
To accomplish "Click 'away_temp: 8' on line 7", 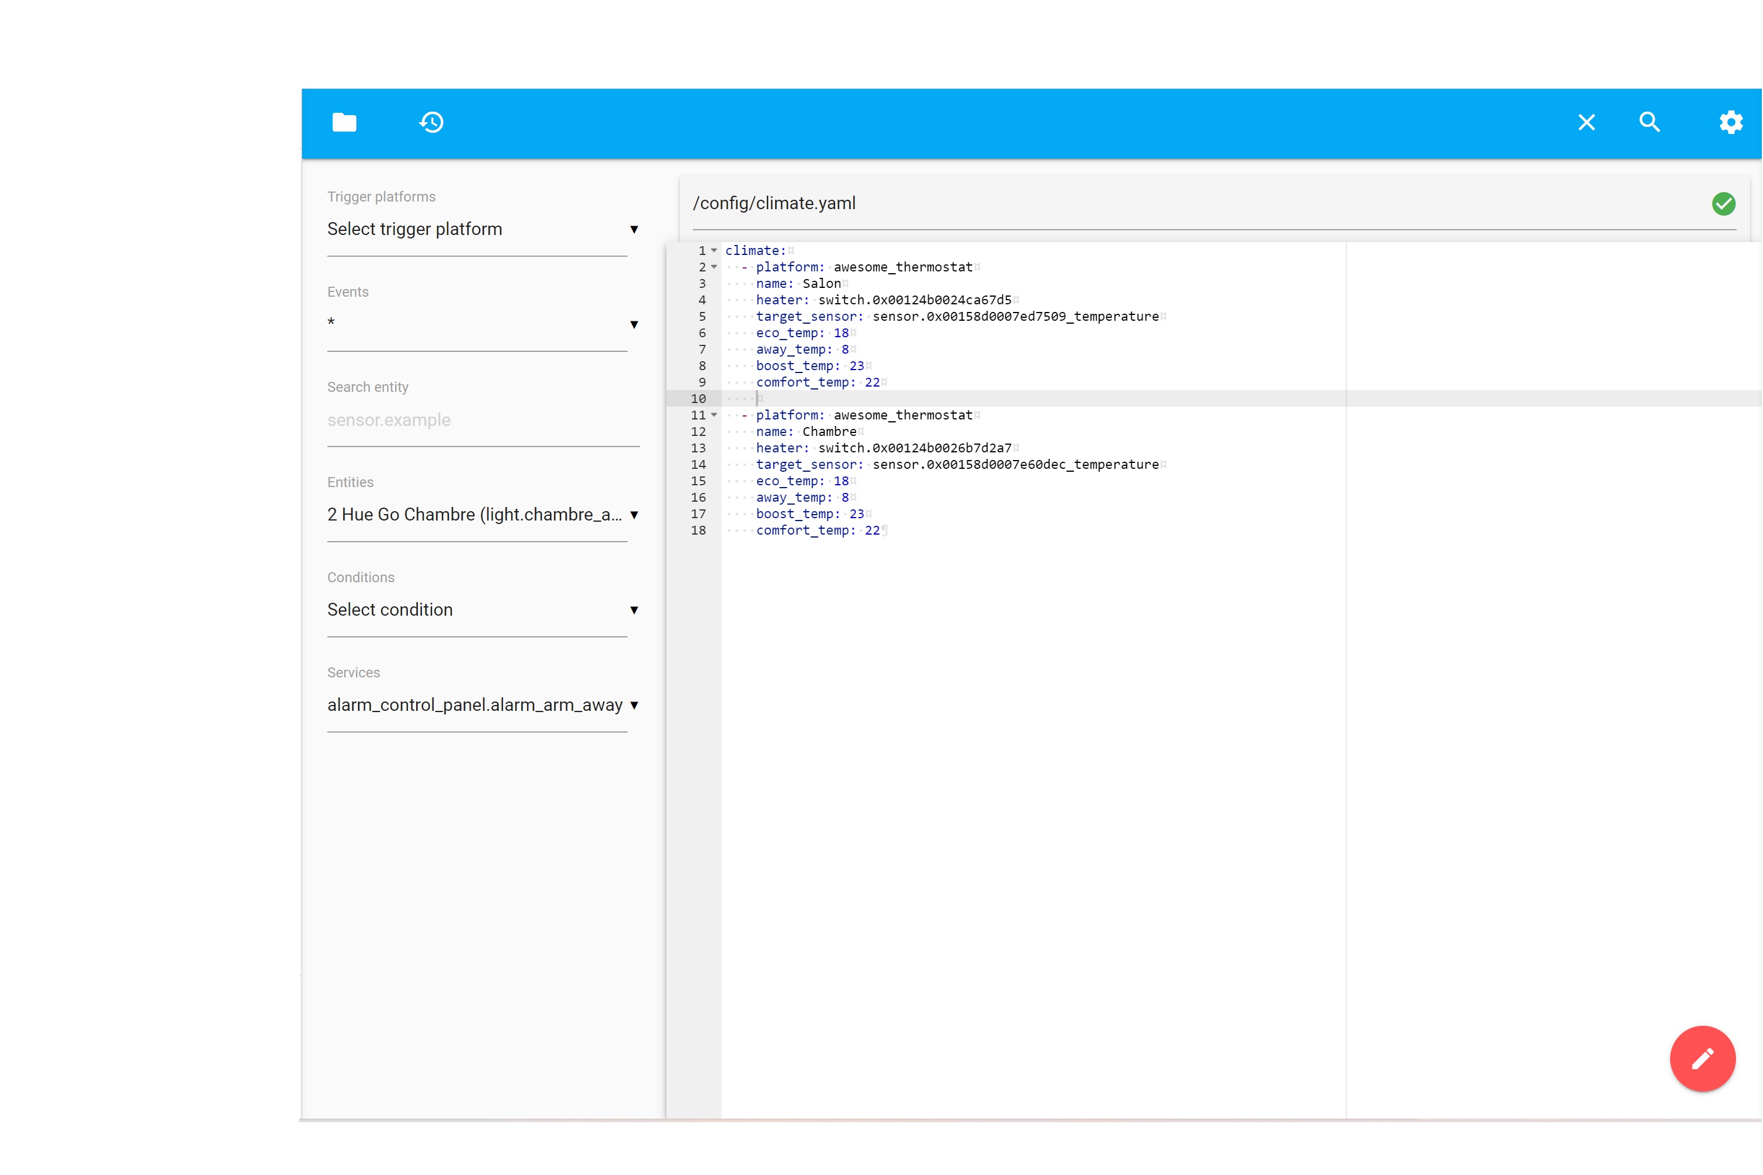I will [x=802, y=349].
